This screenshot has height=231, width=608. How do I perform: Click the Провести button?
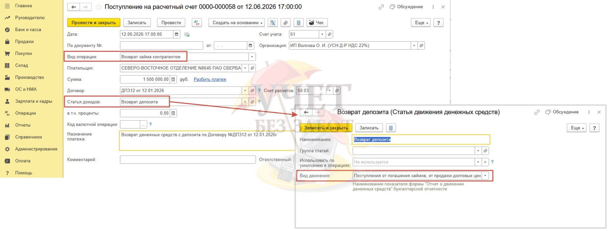tap(171, 23)
